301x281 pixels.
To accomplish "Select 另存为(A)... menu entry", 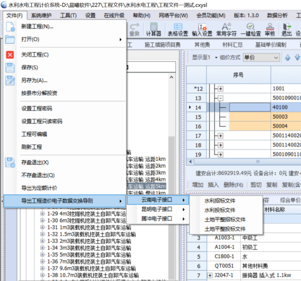I will 35,80.
